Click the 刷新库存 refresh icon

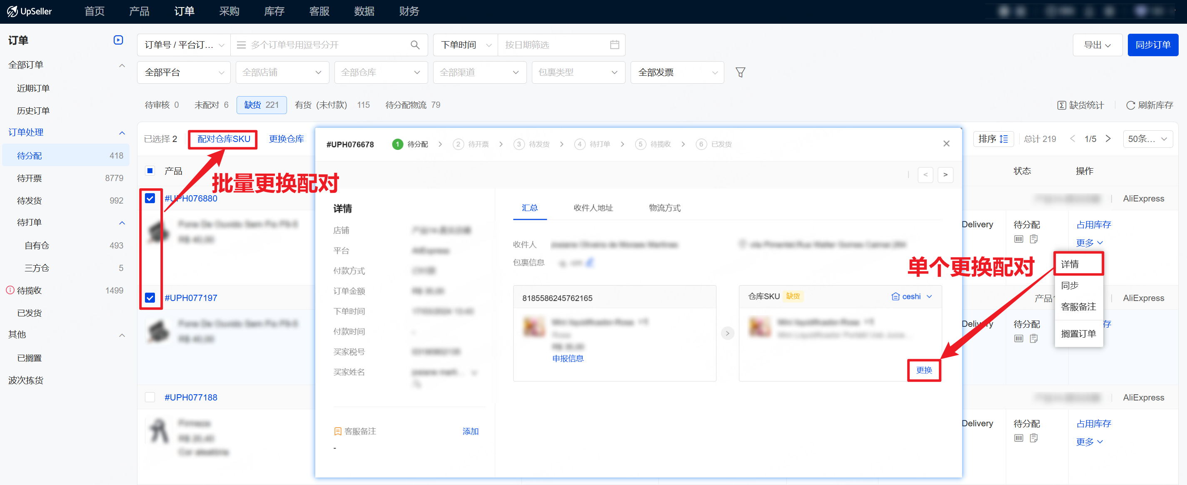pyautogui.click(x=1130, y=105)
